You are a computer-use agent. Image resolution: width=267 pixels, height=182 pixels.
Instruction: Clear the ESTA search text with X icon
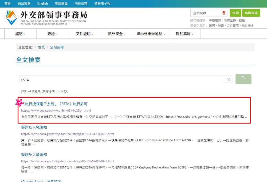click(229, 80)
